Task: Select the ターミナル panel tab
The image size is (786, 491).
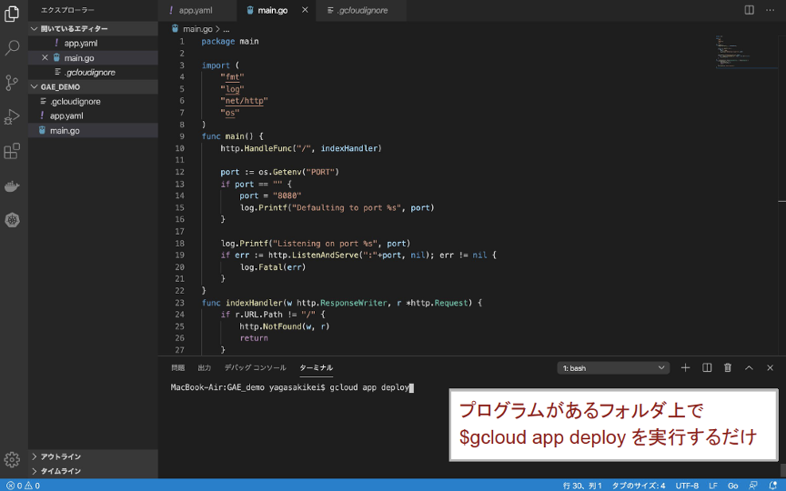Action: 316,367
